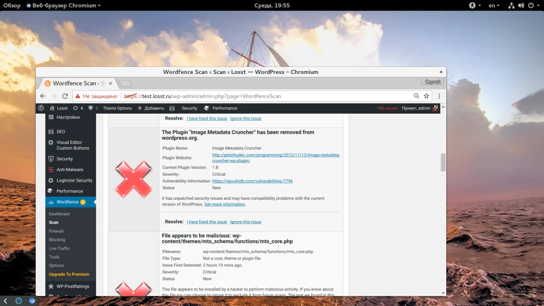Open the accessibility menu in top bar
This screenshot has height=306, width=544.
(x=475, y=5)
